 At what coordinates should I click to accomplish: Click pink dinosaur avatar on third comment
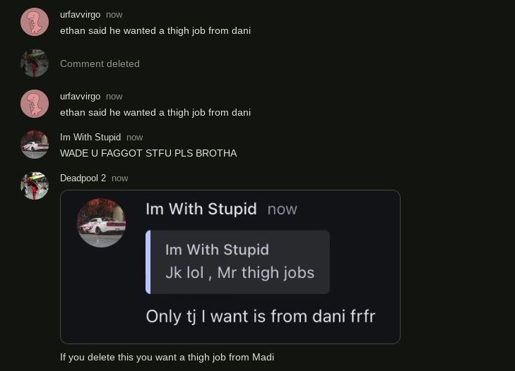tap(35, 104)
